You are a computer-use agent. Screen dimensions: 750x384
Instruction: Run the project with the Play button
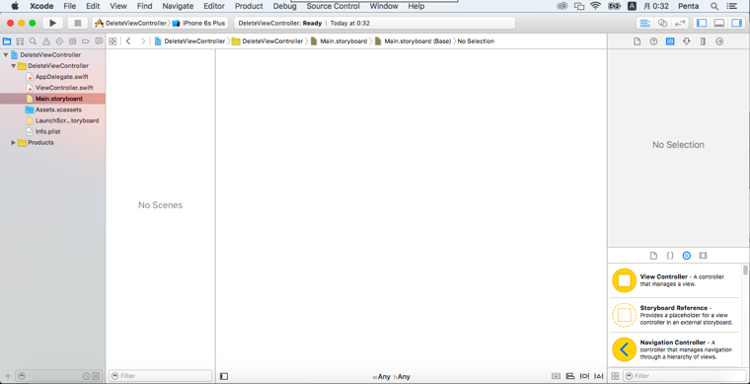pyautogui.click(x=52, y=23)
